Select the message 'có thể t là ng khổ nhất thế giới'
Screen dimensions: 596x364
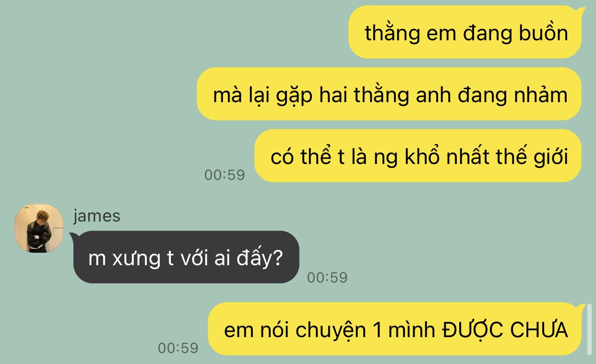tap(418, 156)
